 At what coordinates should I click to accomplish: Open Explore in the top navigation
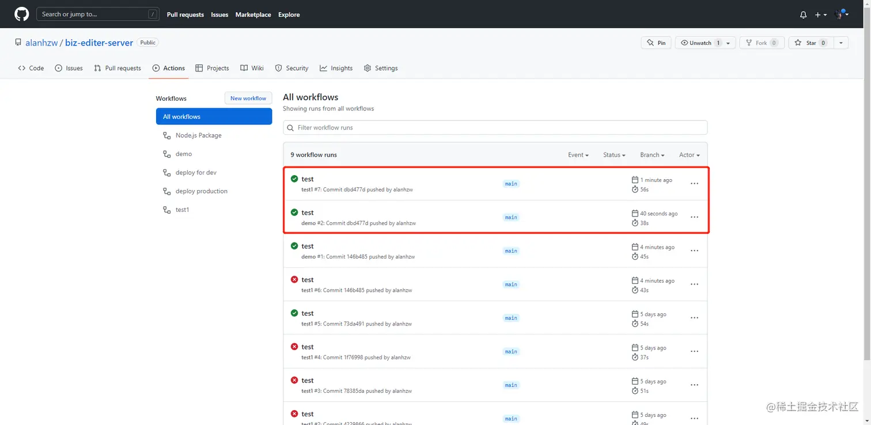[x=289, y=15]
